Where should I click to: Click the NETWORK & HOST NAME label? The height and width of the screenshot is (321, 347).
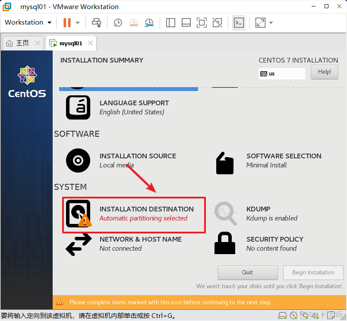coord(141,239)
